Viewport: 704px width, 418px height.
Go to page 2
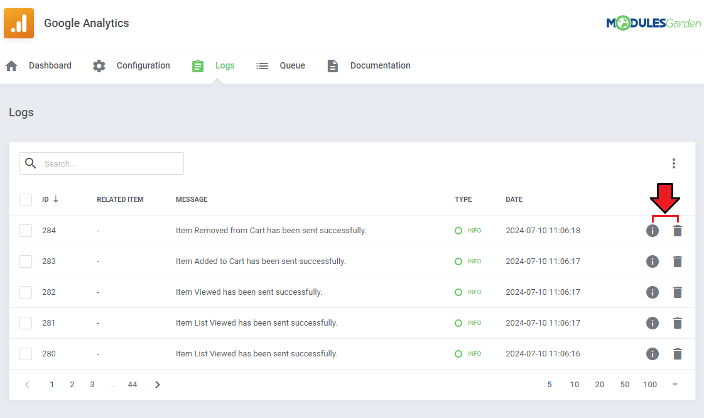coord(72,385)
